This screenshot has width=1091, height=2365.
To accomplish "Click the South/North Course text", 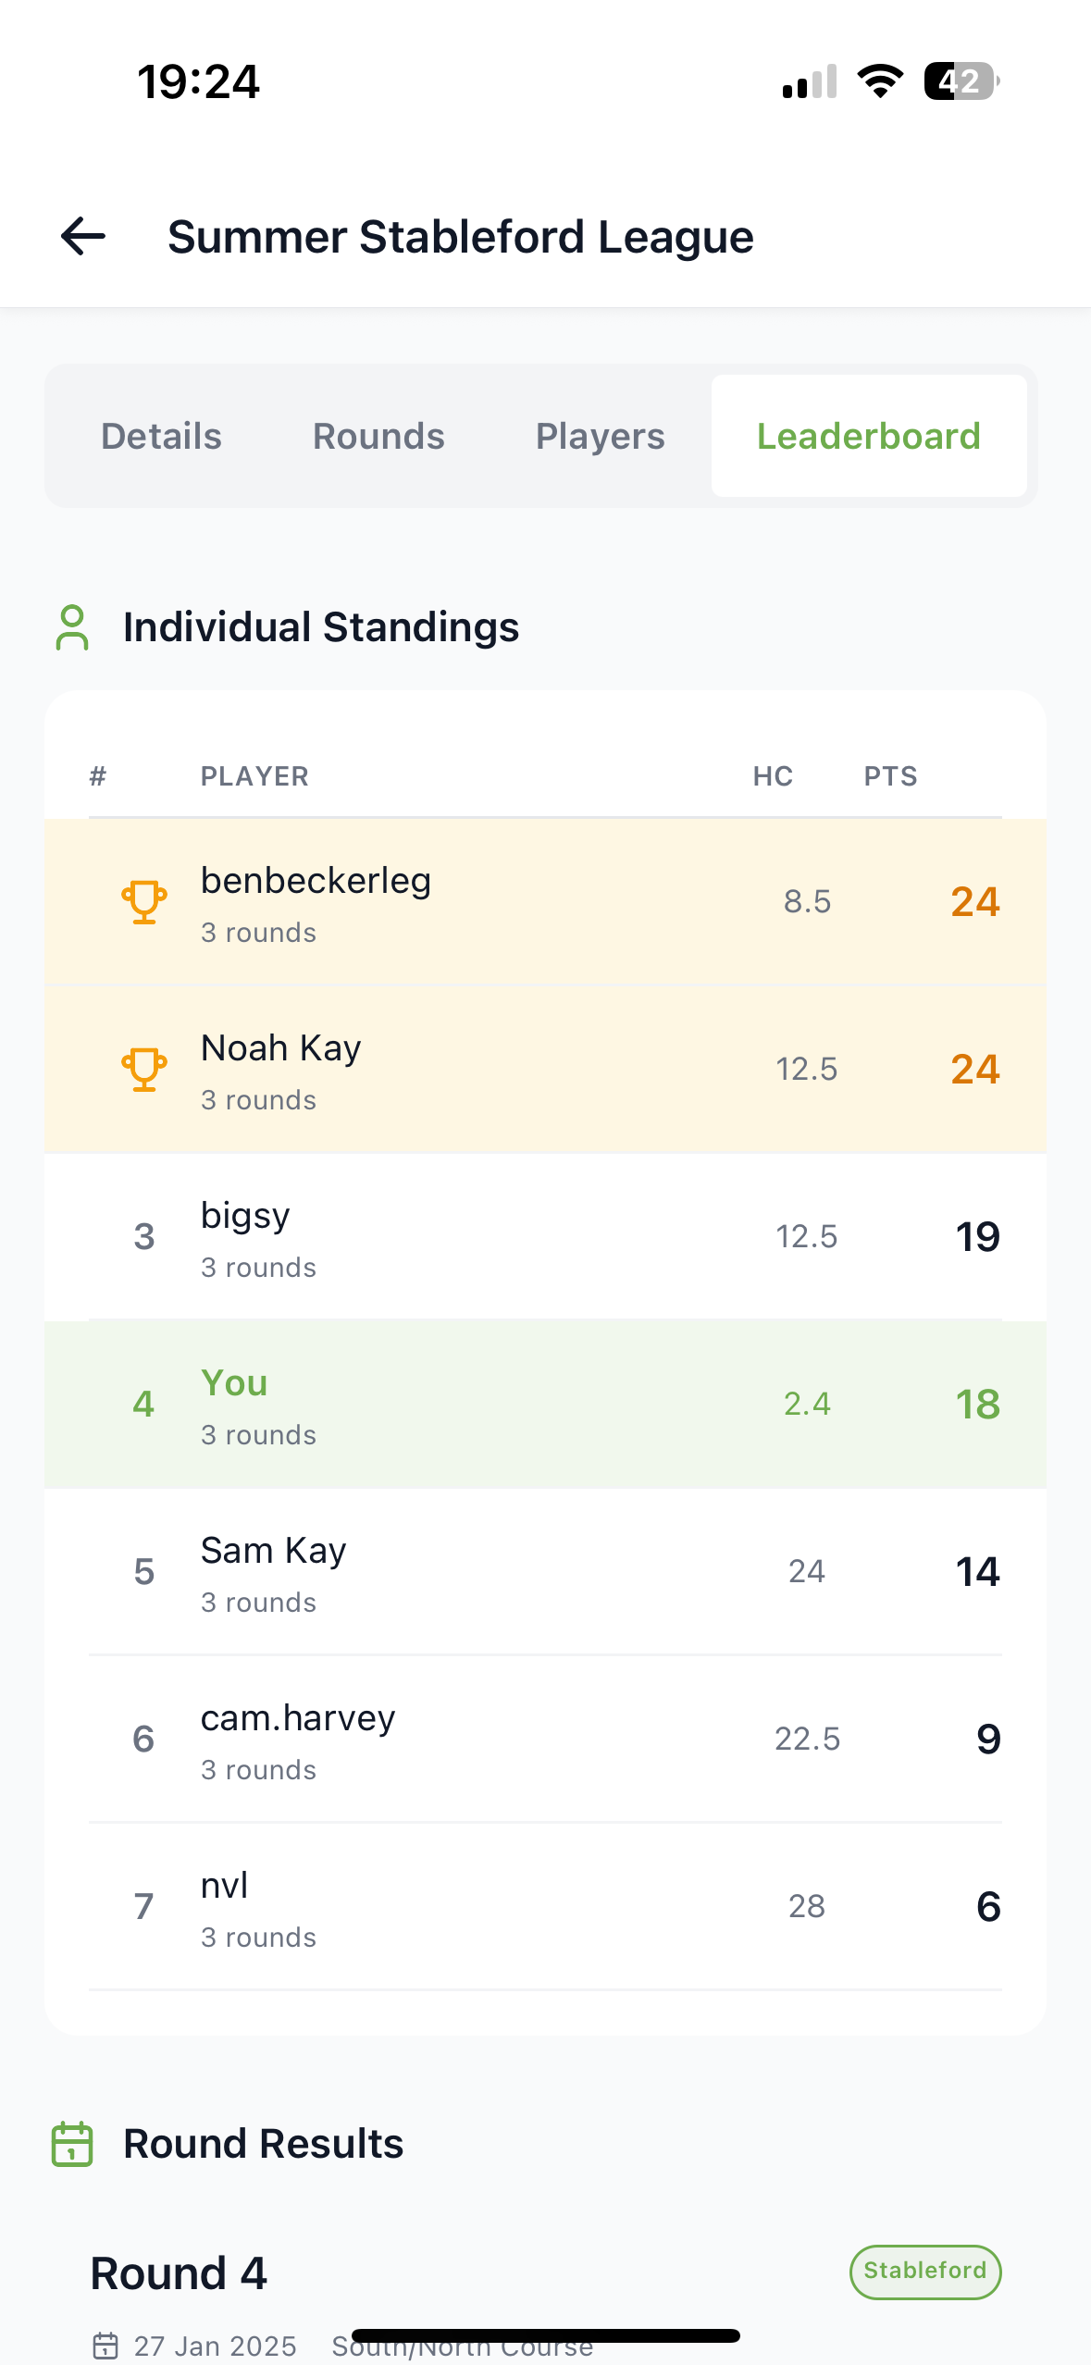I will click(x=462, y=2346).
